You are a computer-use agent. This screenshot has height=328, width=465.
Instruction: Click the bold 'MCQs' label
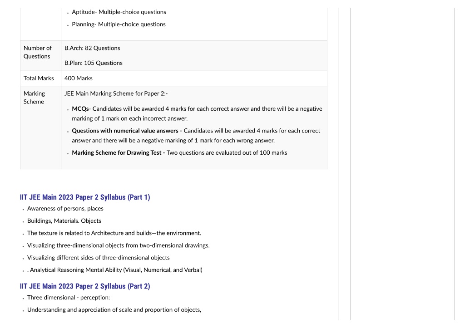pos(80,109)
